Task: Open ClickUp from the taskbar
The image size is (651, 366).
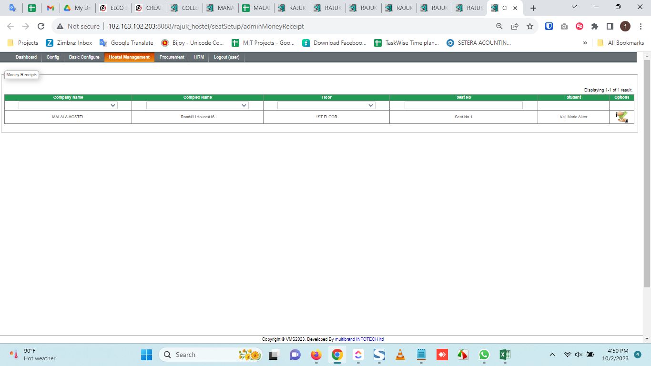Action: click(358, 355)
